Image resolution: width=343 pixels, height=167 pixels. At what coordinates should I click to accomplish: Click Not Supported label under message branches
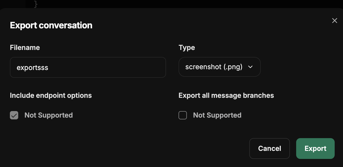point(217,115)
